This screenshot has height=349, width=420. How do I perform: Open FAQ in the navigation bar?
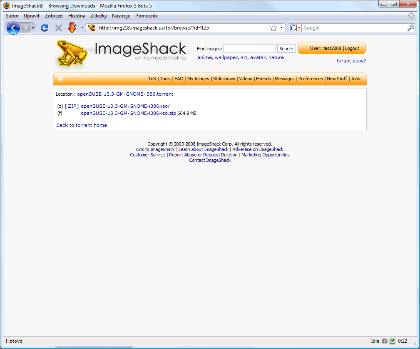tap(179, 79)
